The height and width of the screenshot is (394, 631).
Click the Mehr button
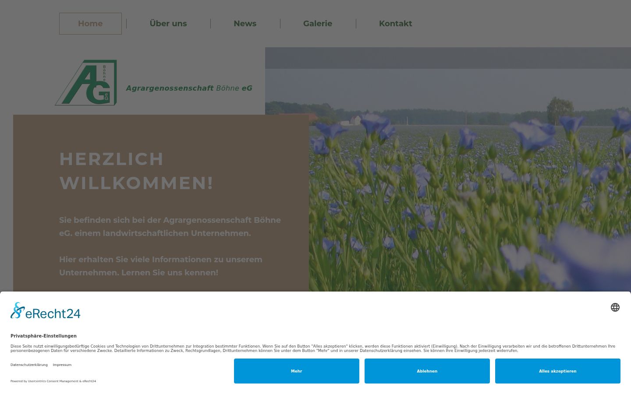pyautogui.click(x=297, y=371)
